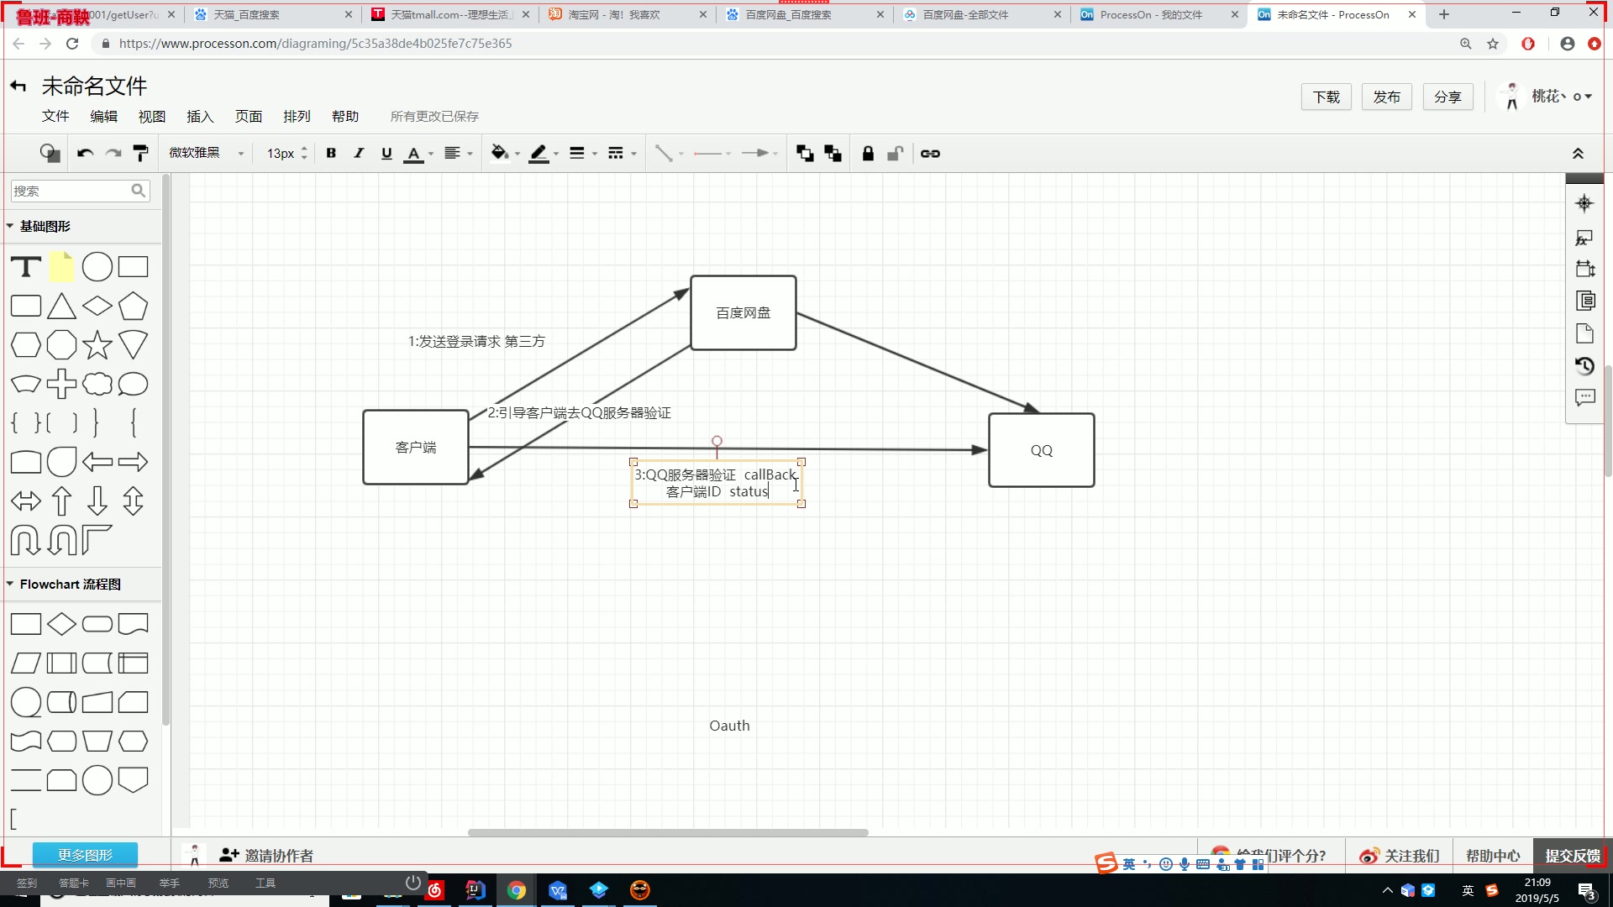1613x907 pixels.
Task: Pick the cloud shape
Action: pyautogui.click(x=97, y=384)
